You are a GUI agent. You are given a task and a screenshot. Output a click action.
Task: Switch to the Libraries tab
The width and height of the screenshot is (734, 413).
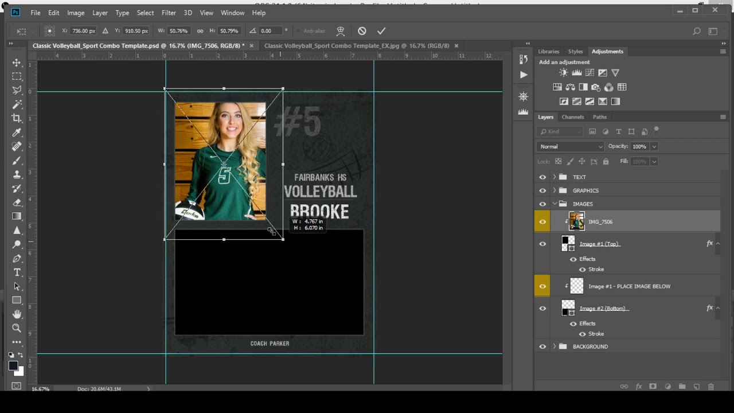pos(549,52)
